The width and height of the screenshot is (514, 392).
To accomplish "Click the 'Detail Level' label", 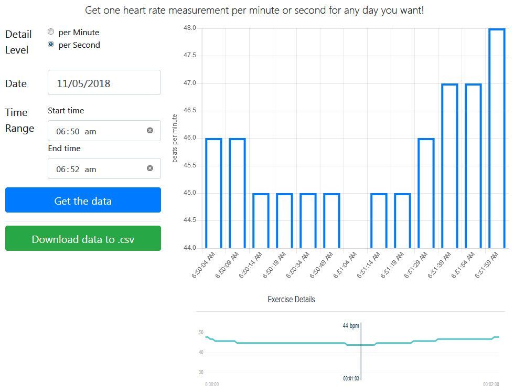I will tap(18, 42).
